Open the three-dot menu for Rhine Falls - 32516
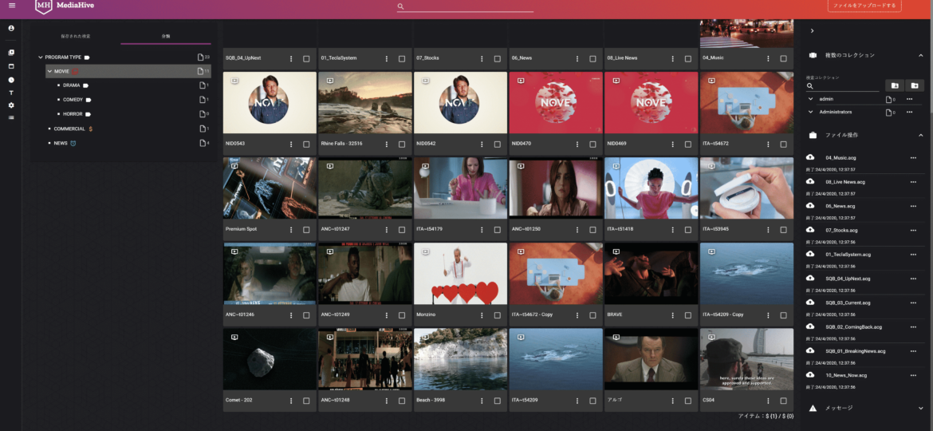This screenshot has width=933, height=431. 387,144
